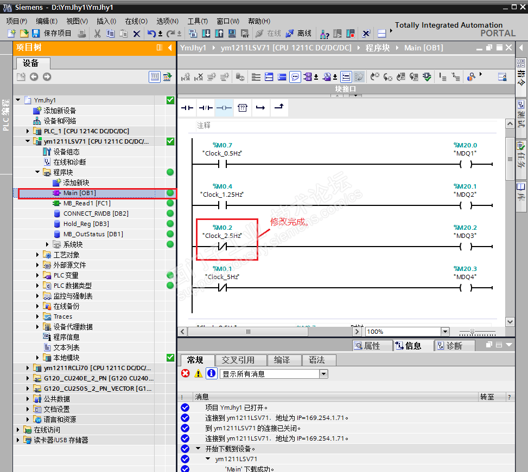The height and width of the screenshot is (472, 528).
Task: Click the %M0.2 Clock_2.5Hz contact
Action: tap(222, 247)
